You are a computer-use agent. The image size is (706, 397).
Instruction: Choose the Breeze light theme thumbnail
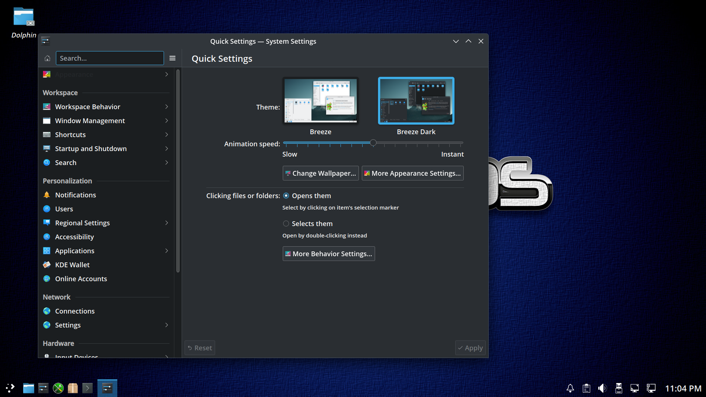pyautogui.click(x=321, y=101)
